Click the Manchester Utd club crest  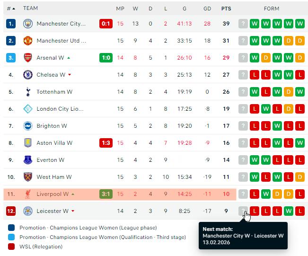(28, 41)
